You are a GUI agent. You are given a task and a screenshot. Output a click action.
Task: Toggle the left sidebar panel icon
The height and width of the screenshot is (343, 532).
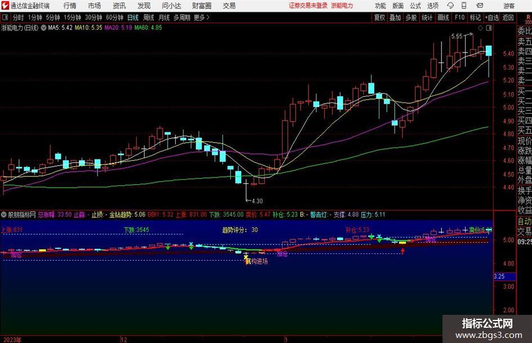pos(5,17)
